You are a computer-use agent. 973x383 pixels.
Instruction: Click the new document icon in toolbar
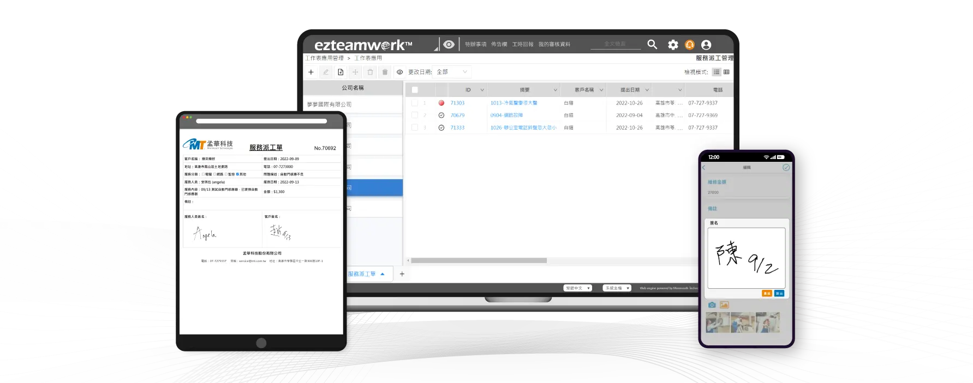tap(341, 72)
